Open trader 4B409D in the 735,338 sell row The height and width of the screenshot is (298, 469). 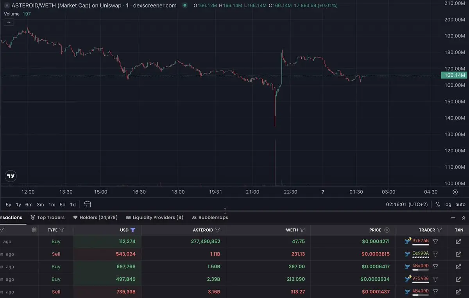tap(421, 291)
